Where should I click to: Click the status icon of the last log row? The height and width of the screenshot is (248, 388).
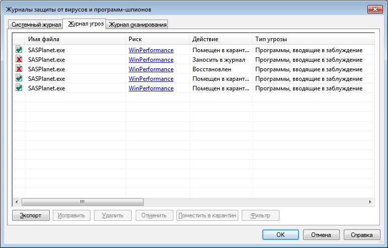pos(19,88)
